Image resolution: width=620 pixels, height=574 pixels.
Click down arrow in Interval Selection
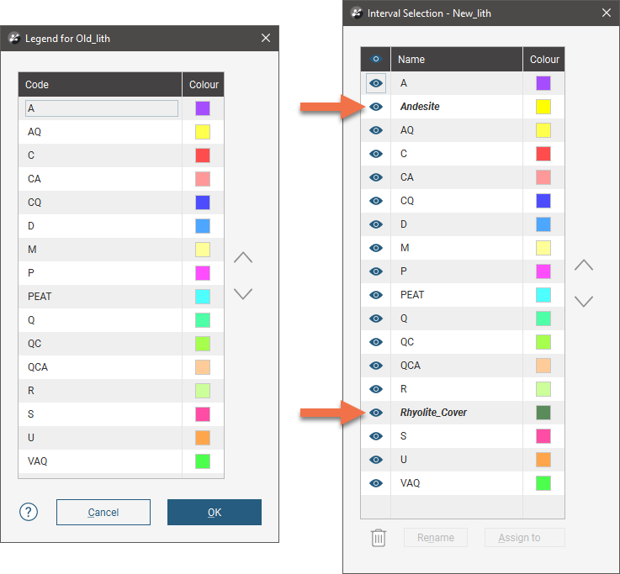(x=584, y=301)
